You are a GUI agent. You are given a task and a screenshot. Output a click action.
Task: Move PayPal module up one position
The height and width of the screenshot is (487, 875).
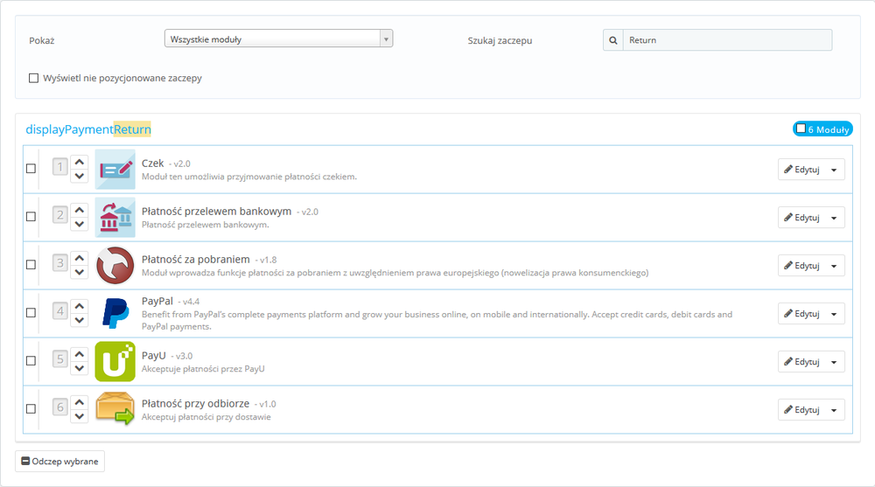coord(80,306)
